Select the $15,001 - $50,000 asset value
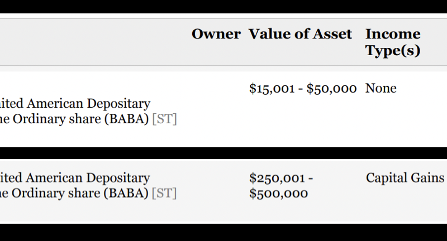 pos(303,89)
